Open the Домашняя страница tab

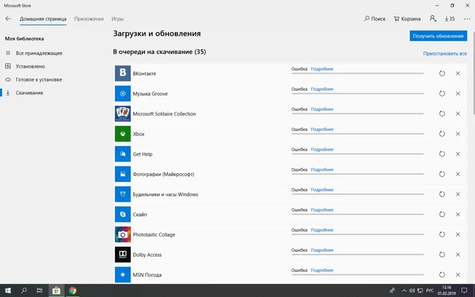pos(43,19)
